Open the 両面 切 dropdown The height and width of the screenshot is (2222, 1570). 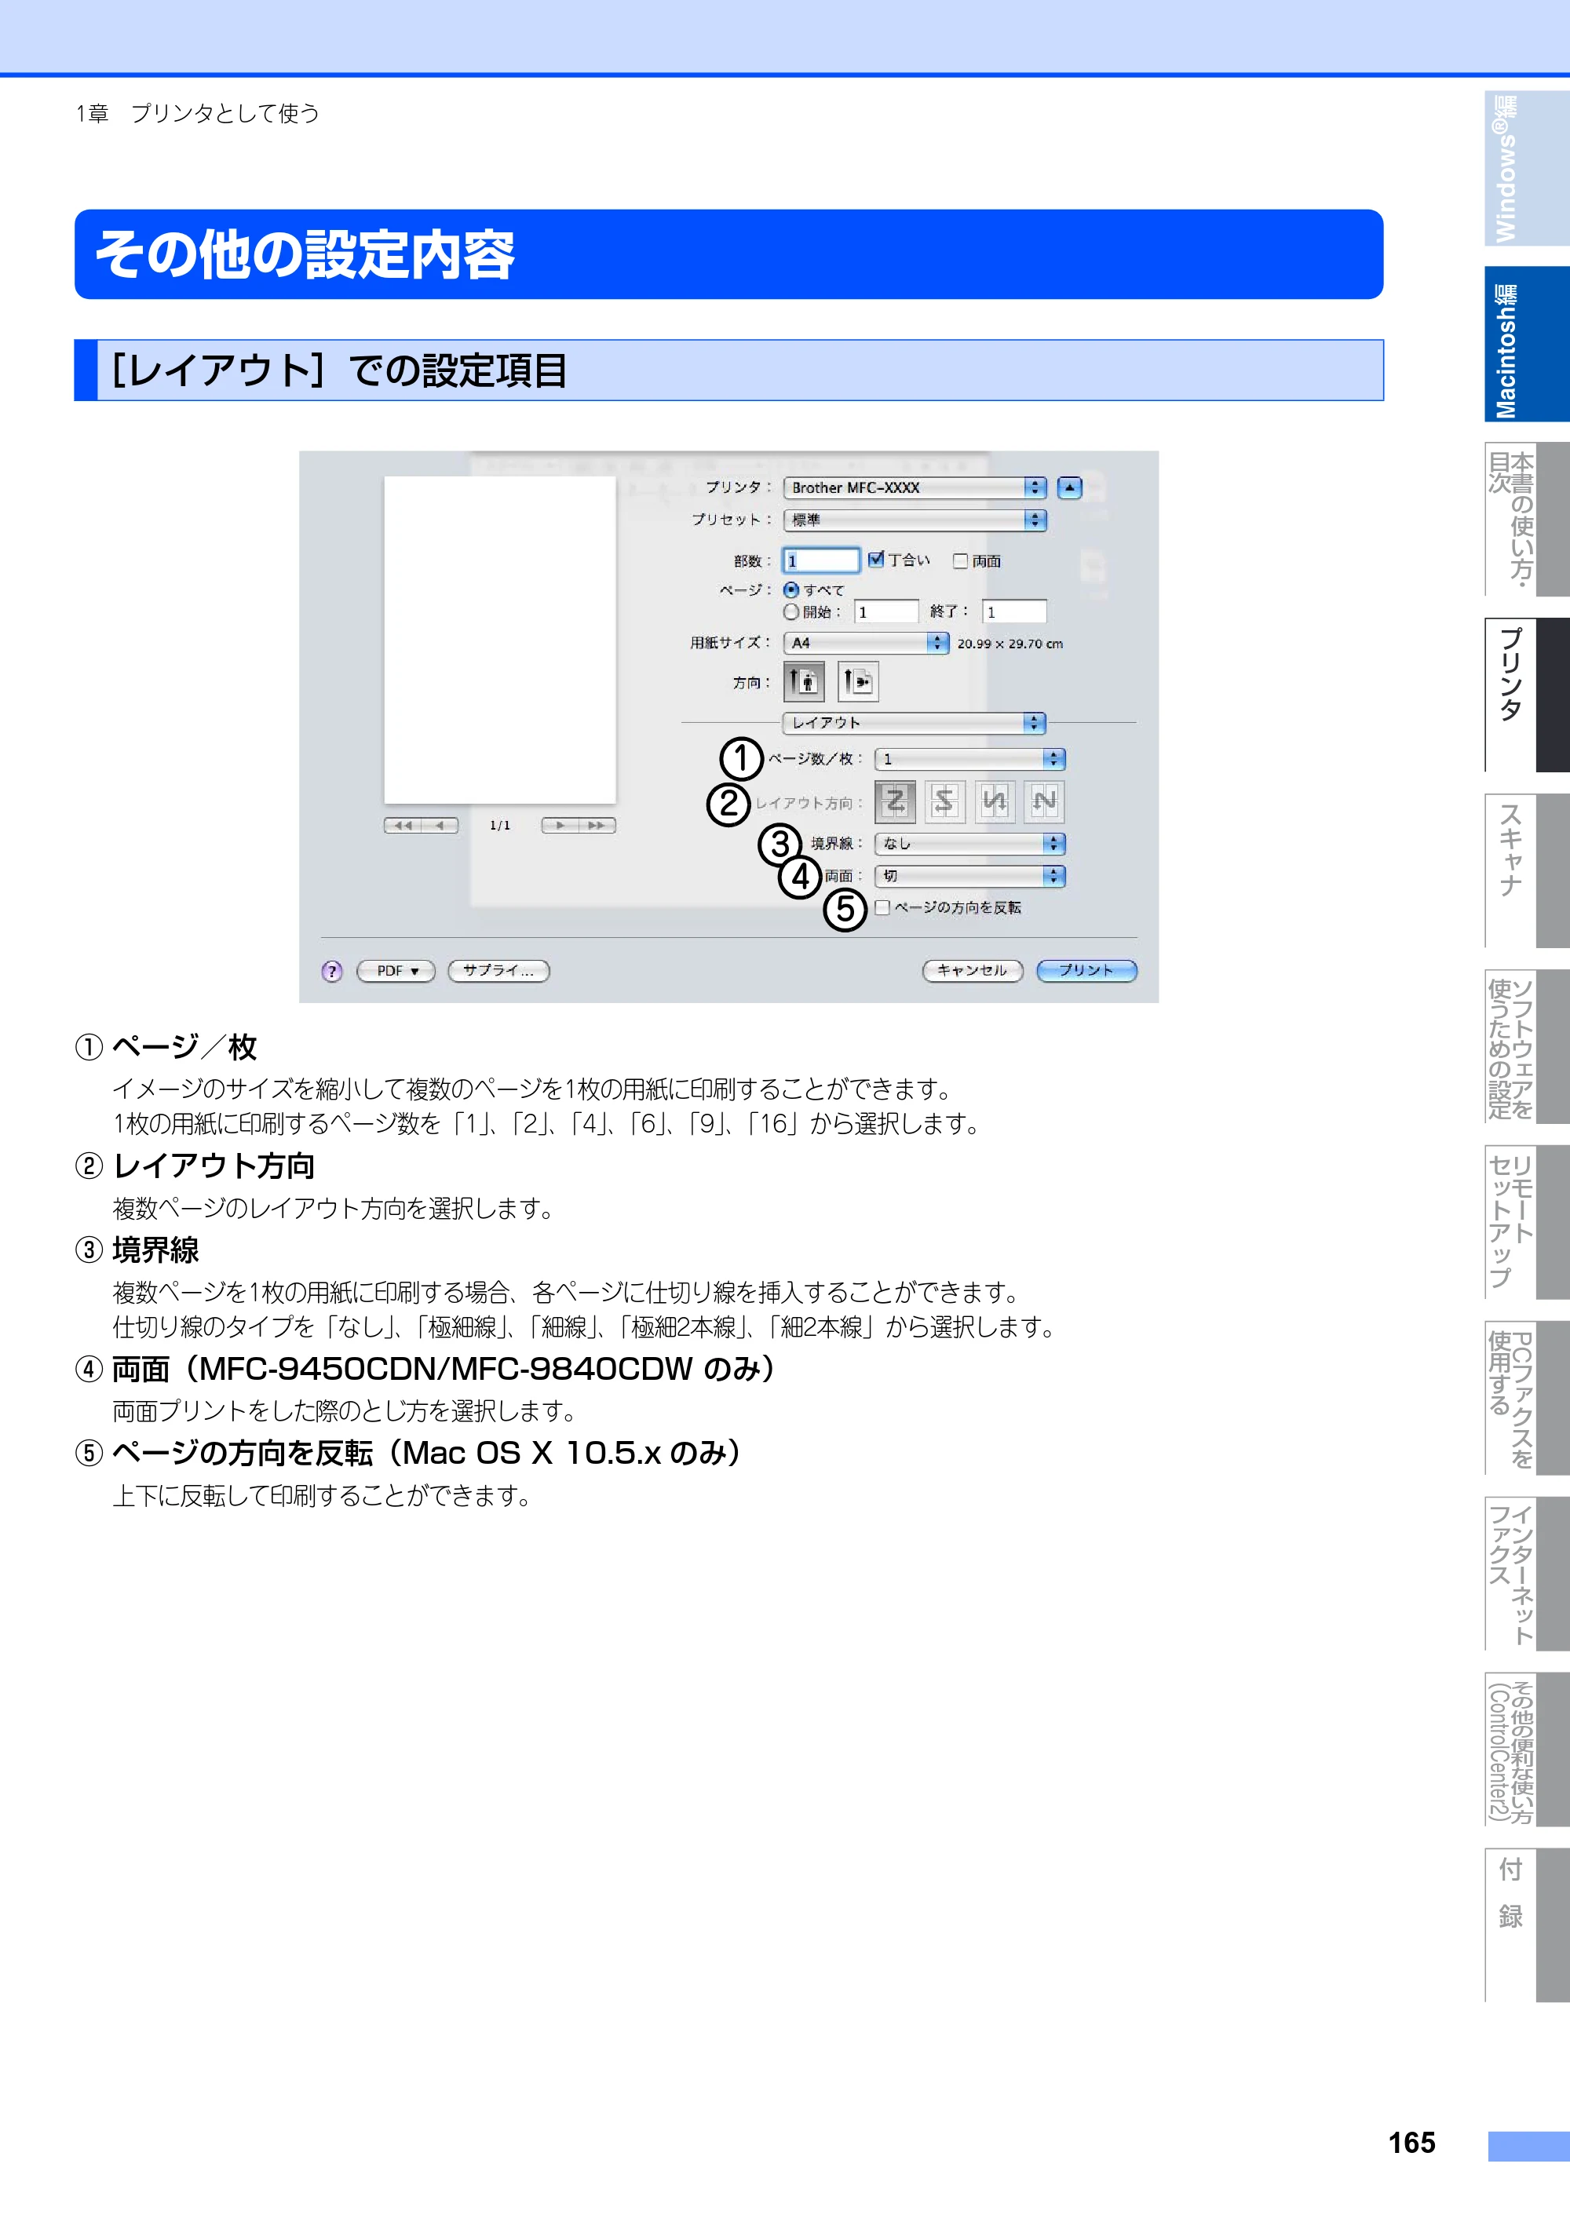970,877
